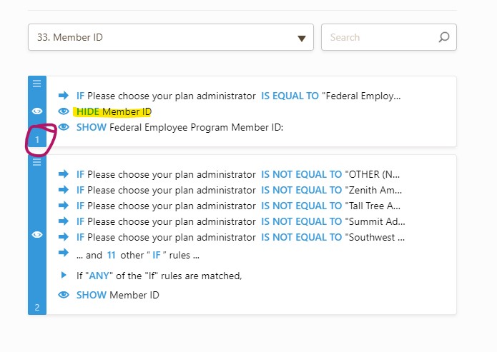Image resolution: width=497 pixels, height=352 pixels.
Task: Click eye icon next to HIDE Member ID
Action: (64, 111)
